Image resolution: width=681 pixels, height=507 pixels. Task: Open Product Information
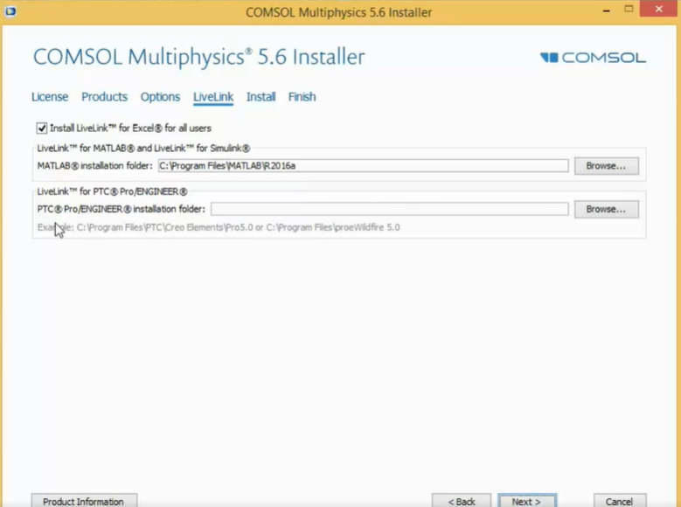[84, 501]
